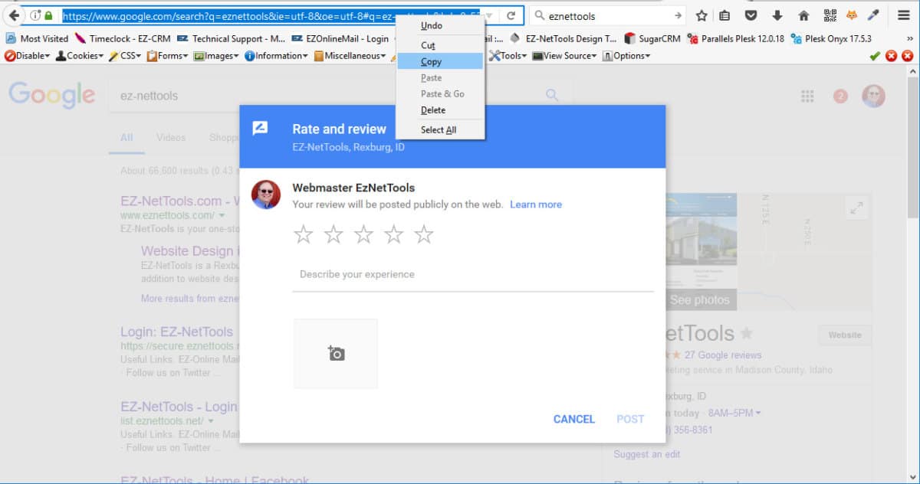This screenshot has height=484, width=920.
Task: Select the fifth star rating
Action: coord(424,234)
